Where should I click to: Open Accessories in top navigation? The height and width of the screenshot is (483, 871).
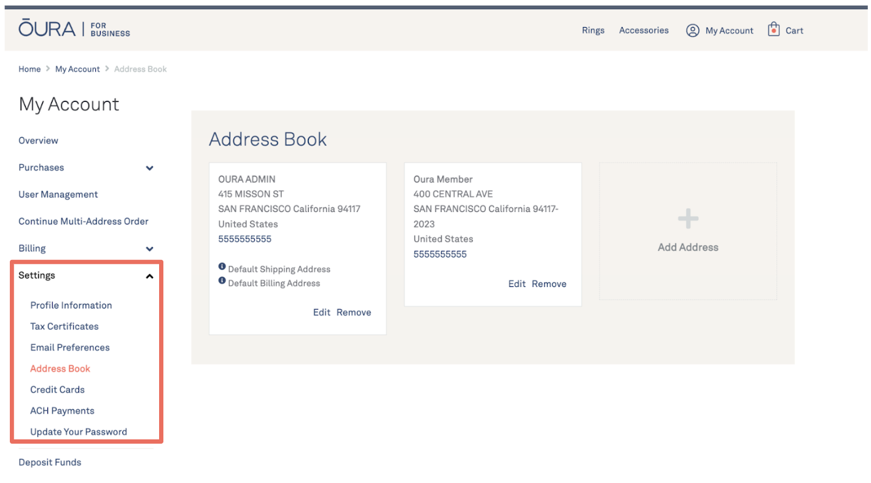[x=644, y=30]
